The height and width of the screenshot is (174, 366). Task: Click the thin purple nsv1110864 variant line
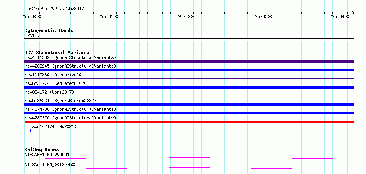[189, 79]
